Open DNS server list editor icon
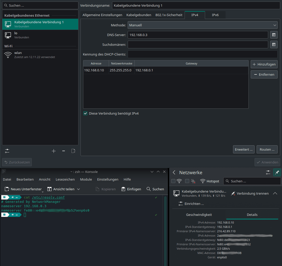Viewport: 282px width, 266px height. pyautogui.click(x=274, y=35)
